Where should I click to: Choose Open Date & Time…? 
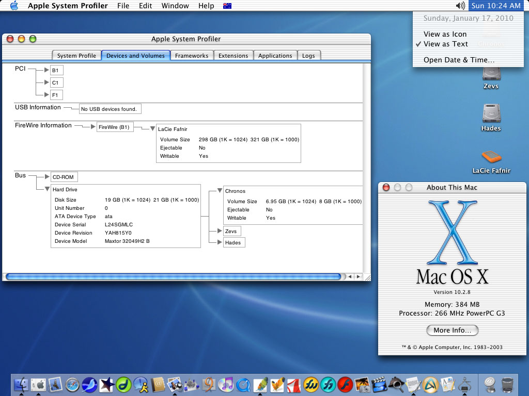468,60
